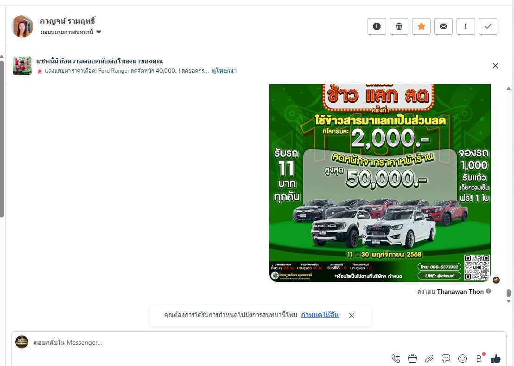Open Ford Ranger ad thumbnail in banner
Screen dimensions: 514x366
point(22,66)
